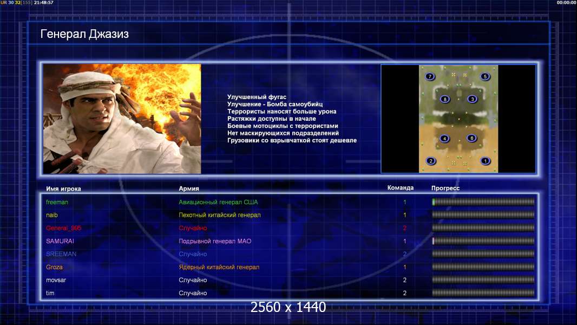Click perk Боевые мотоциклы с террористами
Viewport: 577px width, 325px height.
point(283,126)
